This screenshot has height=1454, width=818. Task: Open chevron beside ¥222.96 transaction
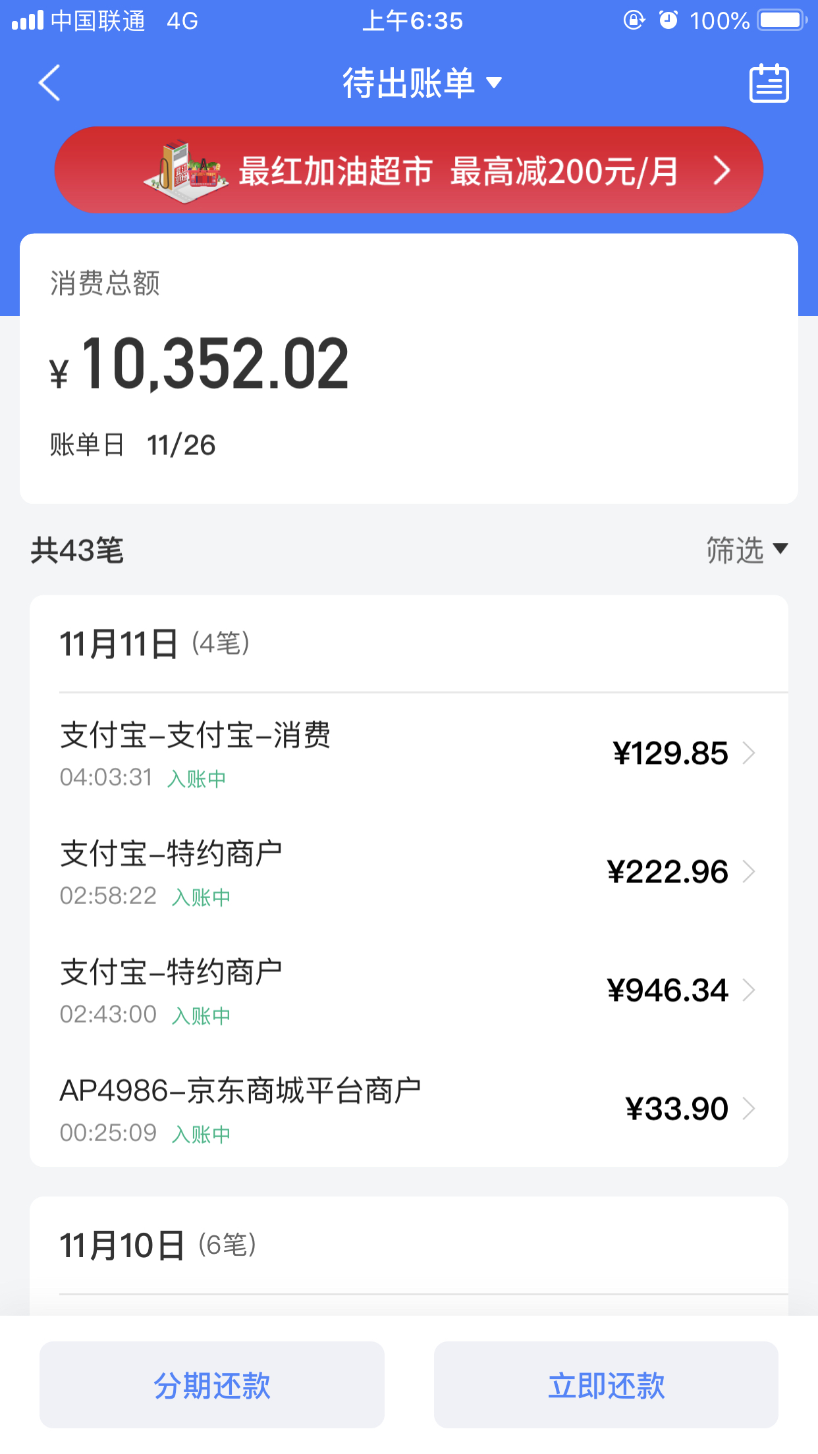click(748, 871)
